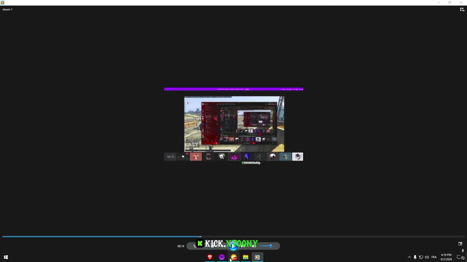The image size is (467, 262).
Task: Switch to Library view
Action: click(462, 9)
